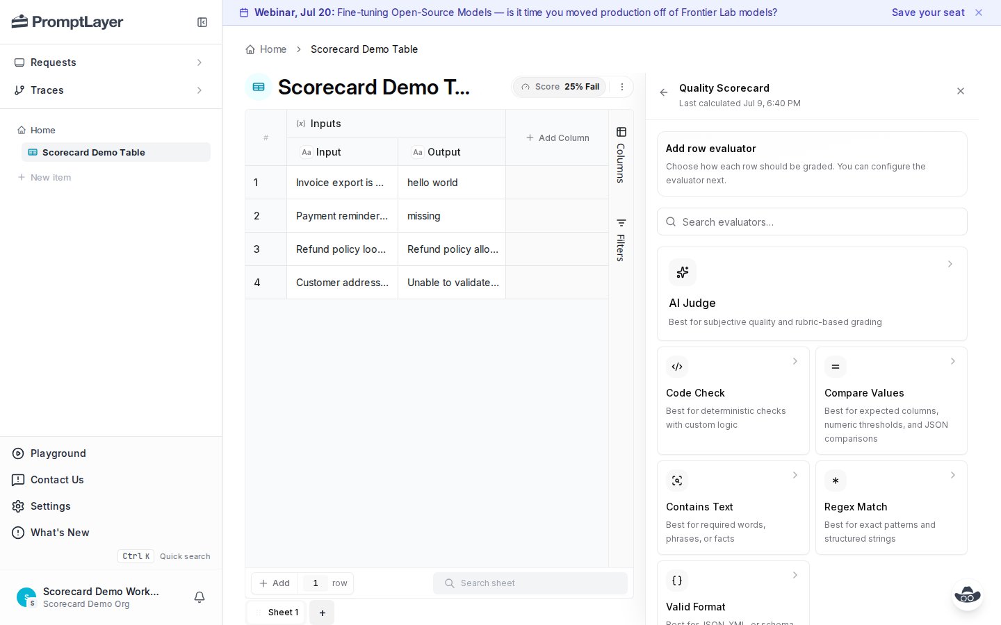Dismiss the webinar banner
Viewport: 1001px width, 625px height.
point(979,12)
